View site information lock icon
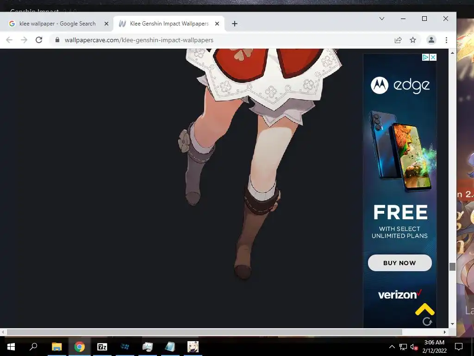Image resolution: width=474 pixels, height=356 pixels. click(x=57, y=40)
